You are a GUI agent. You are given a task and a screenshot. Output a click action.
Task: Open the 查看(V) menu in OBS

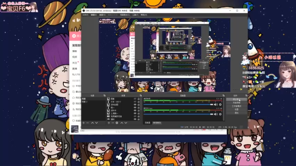(102, 15)
